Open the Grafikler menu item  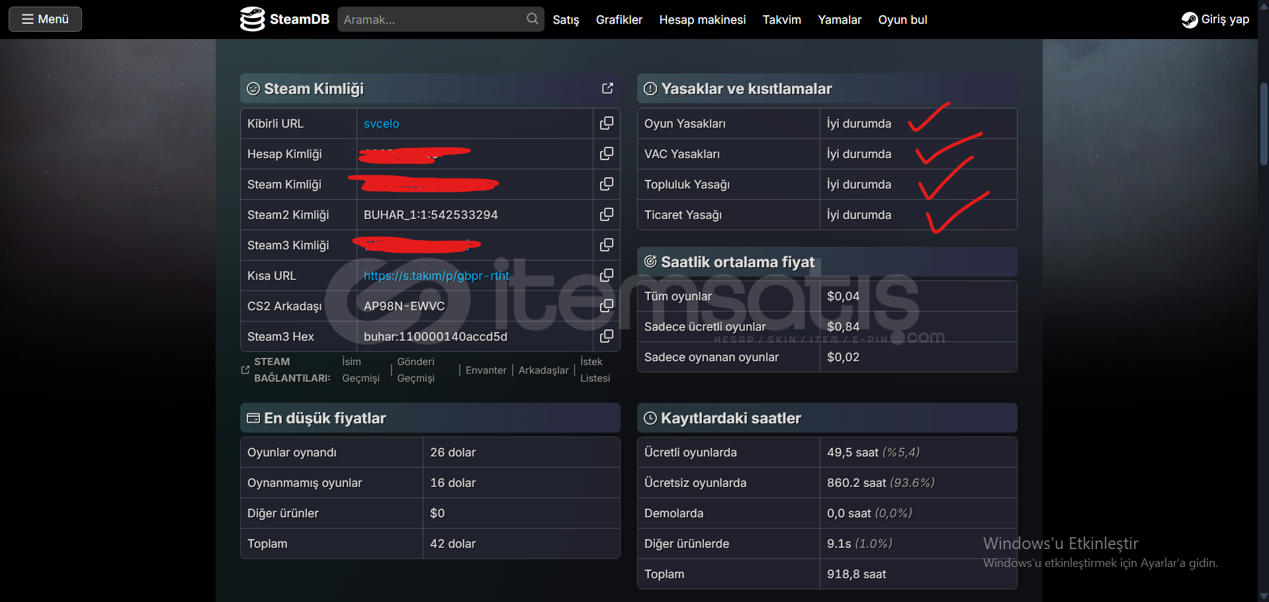(x=619, y=20)
